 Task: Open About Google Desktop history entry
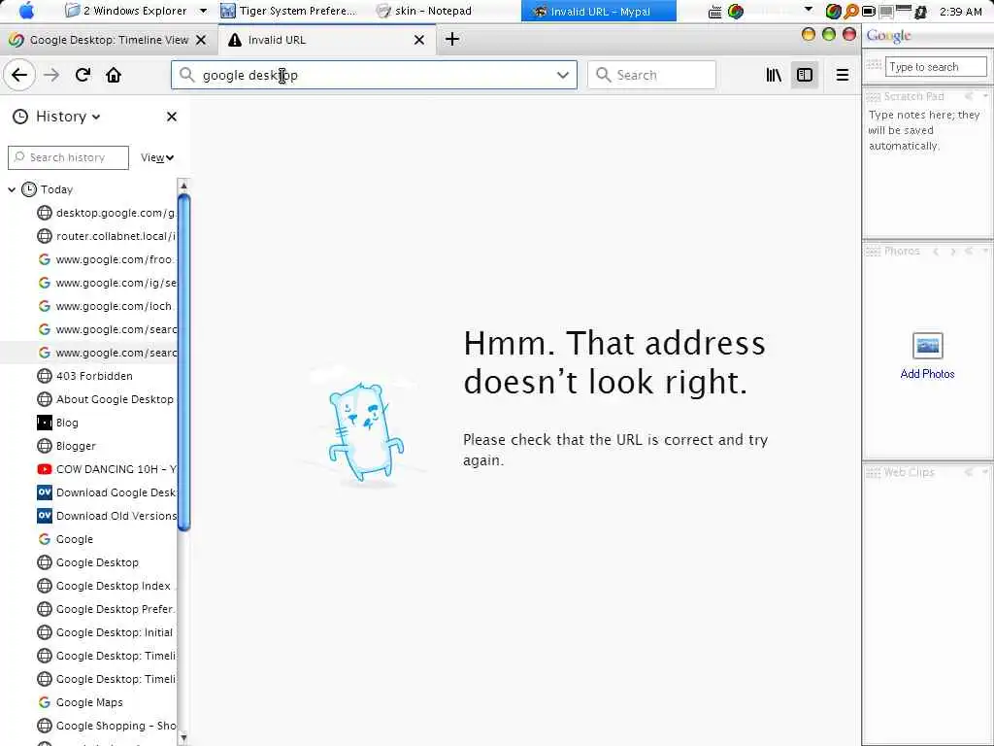(x=106, y=399)
